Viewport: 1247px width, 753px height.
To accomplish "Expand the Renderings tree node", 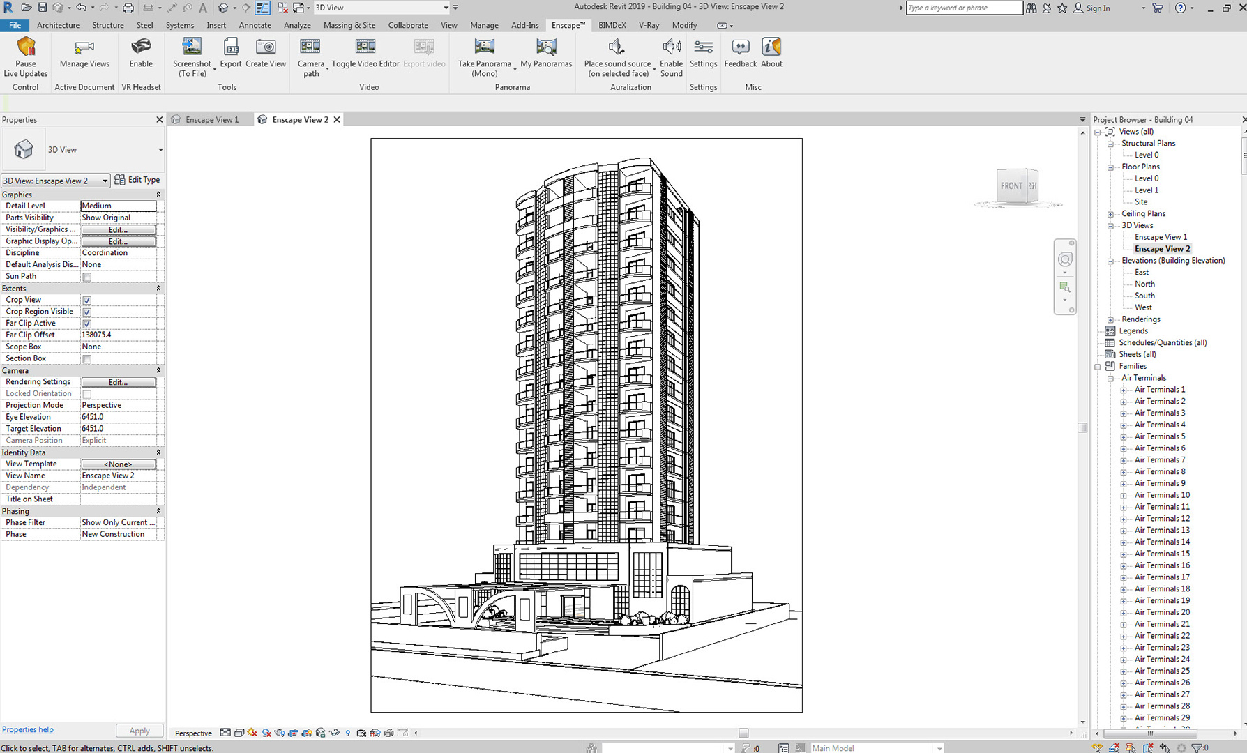I will [x=1110, y=319].
